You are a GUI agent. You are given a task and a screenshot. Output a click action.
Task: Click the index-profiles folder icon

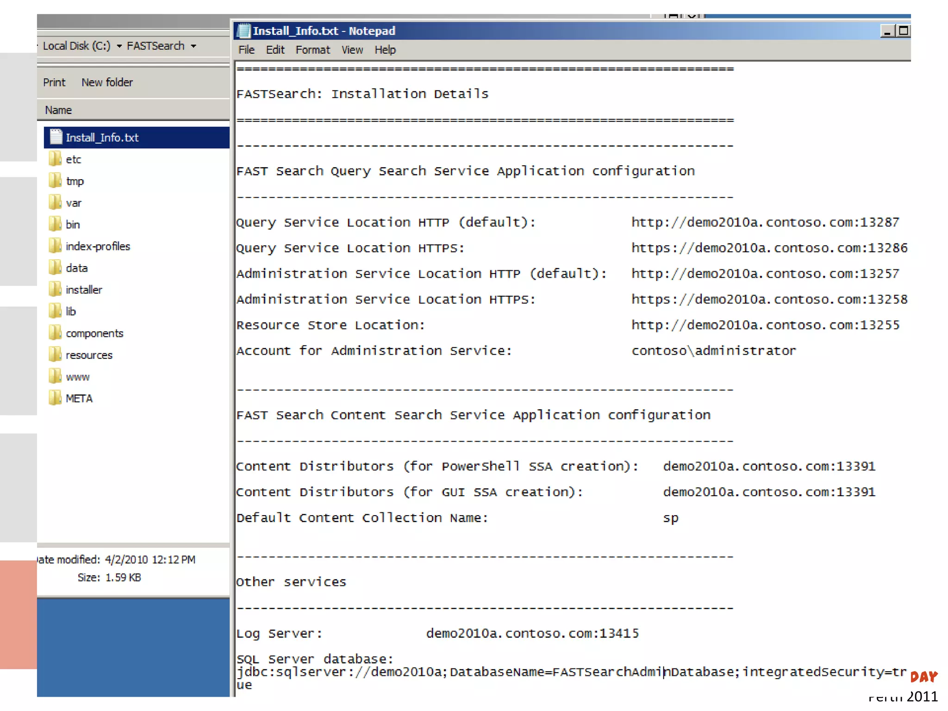coord(55,246)
